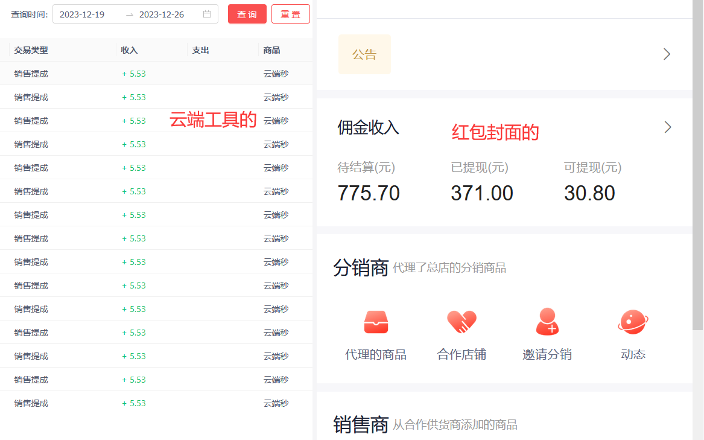Click the 合作店铺 handshake heart icon
The width and height of the screenshot is (704, 440).
point(461,322)
